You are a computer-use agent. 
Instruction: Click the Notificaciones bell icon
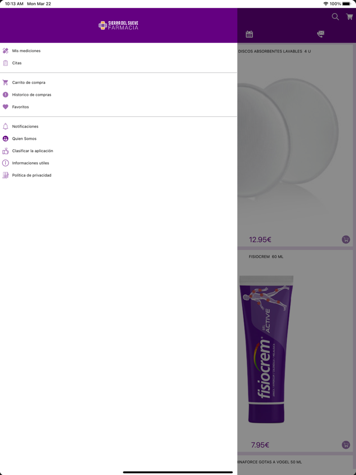5,126
